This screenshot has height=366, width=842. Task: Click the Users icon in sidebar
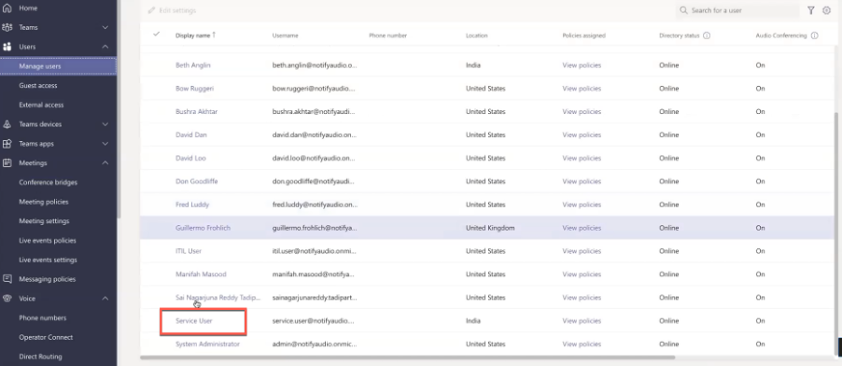tap(7, 47)
